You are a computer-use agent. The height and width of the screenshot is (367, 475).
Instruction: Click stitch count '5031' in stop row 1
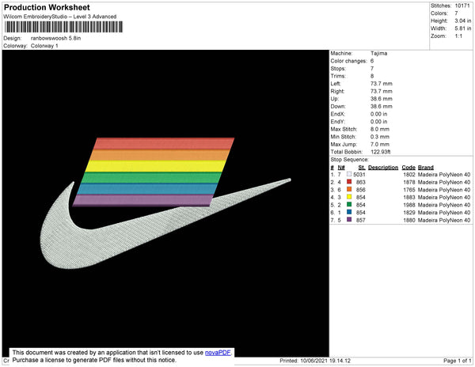pos(359,175)
